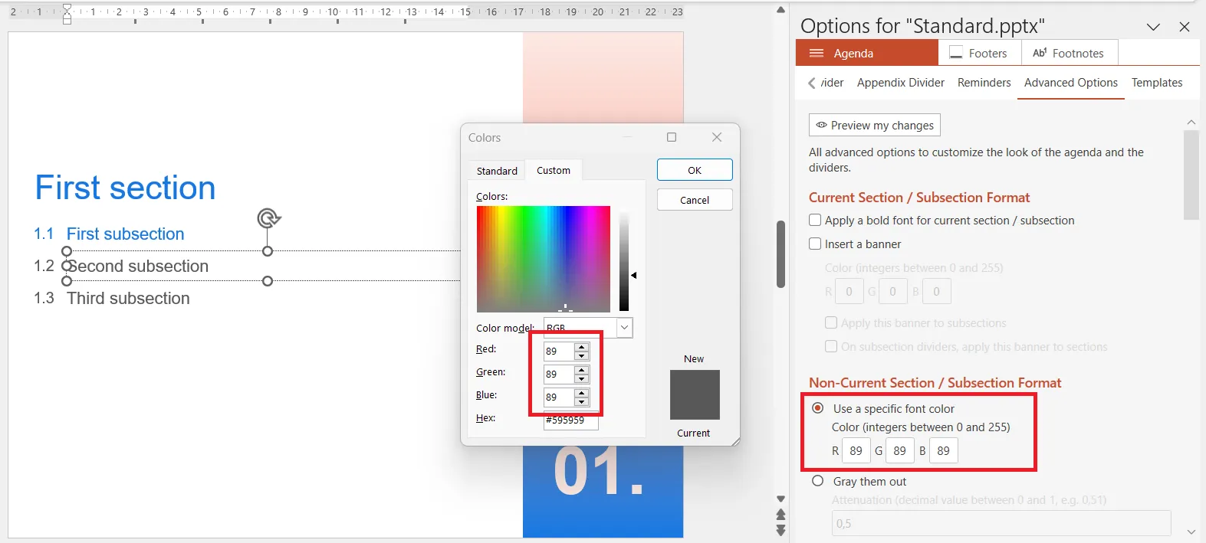Open the Agenda tab
The width and height of the screenshot is (1206, 543).
867,53
